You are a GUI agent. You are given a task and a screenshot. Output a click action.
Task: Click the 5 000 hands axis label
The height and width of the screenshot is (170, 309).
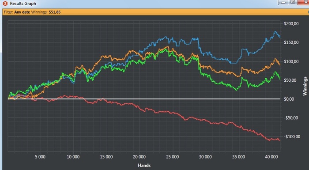[40, 157]
